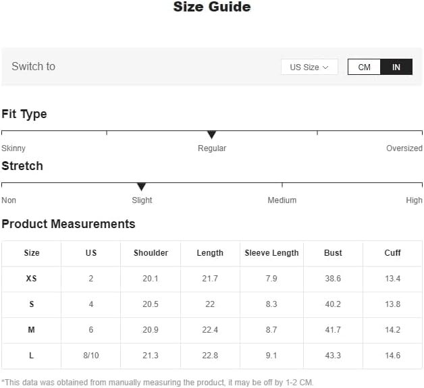Click the High stretch label
The image size is (424, 388).
(414, 200)
